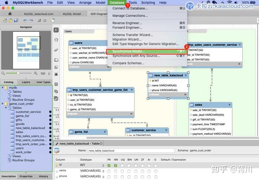Collapse the sales table on diagram
The height and width of the screenshot is (180, 259).
230,105
